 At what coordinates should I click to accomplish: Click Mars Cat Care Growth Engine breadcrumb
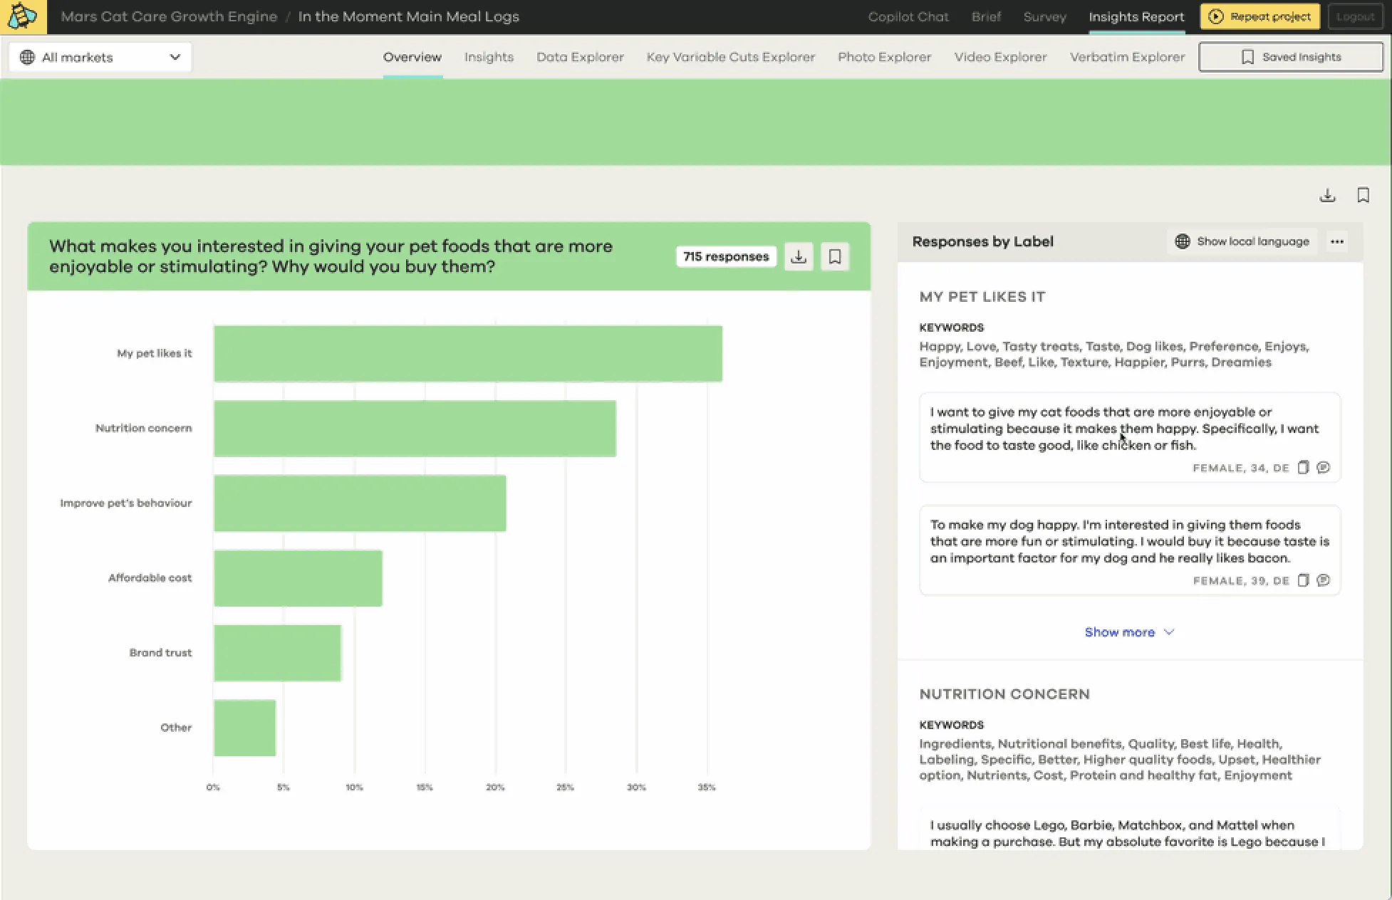[x=169, y=16]
